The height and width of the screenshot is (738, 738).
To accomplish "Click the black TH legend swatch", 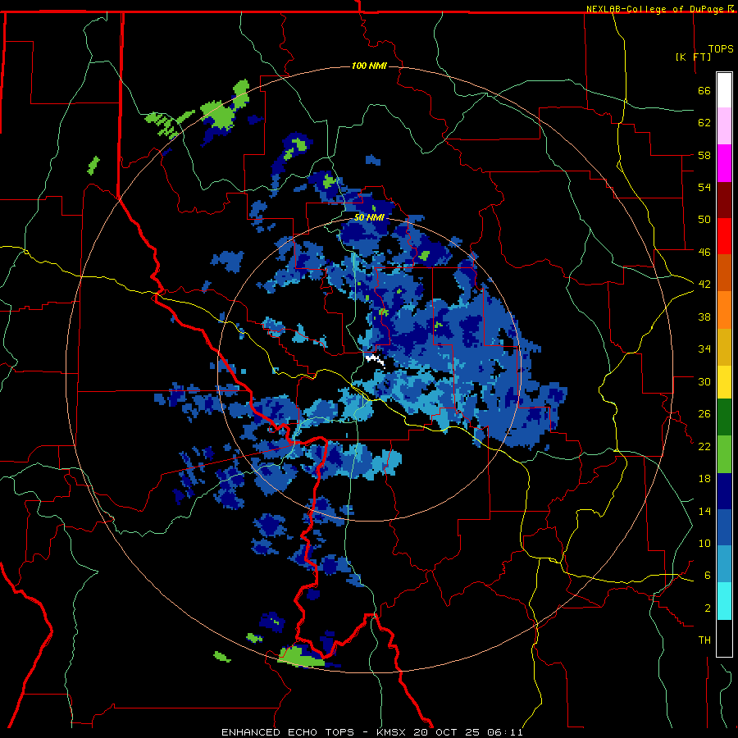I will (724, 638).
